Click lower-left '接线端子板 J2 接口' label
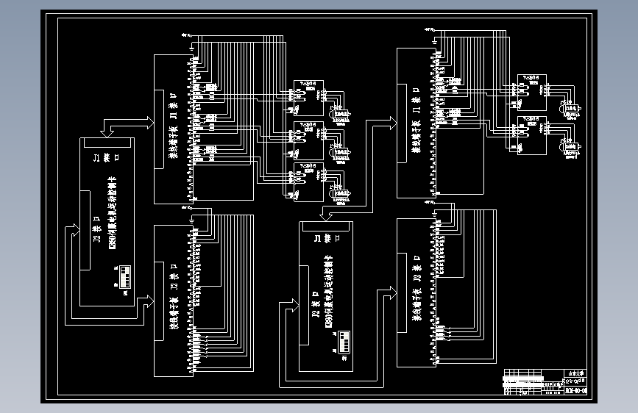 174,296
